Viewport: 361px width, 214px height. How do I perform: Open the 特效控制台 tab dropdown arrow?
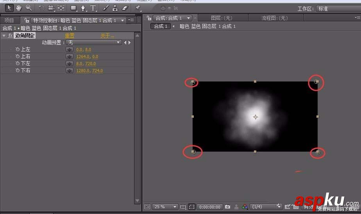click(x=123, y=20)
